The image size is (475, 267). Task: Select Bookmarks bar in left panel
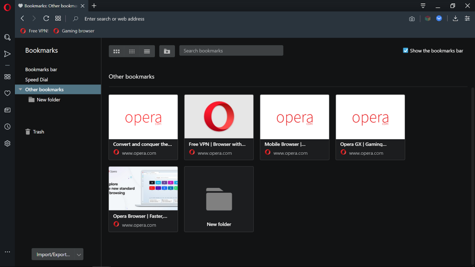click(41, 70)
